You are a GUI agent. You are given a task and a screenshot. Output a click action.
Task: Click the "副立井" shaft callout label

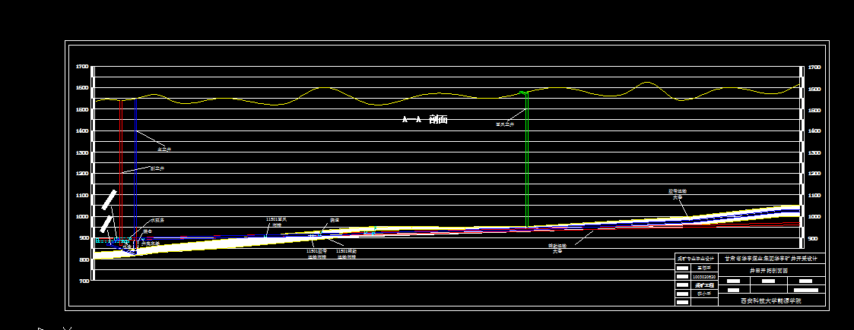tap(157, 168)
